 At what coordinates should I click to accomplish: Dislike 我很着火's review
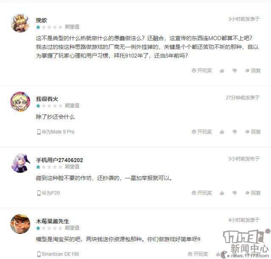(235, 132)
